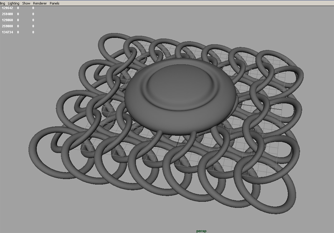This screenshot has width=334, height=233.
Task: Open the Renderer menu
Action: click(x=40, y=3)
